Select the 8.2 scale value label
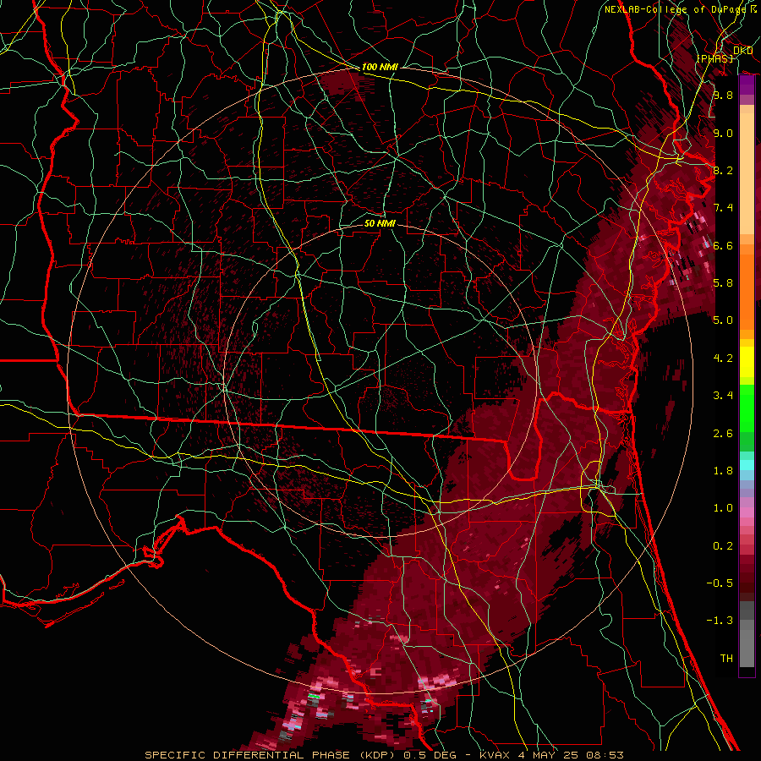This screenshot has width=761, height=761. tap(723, 170)
